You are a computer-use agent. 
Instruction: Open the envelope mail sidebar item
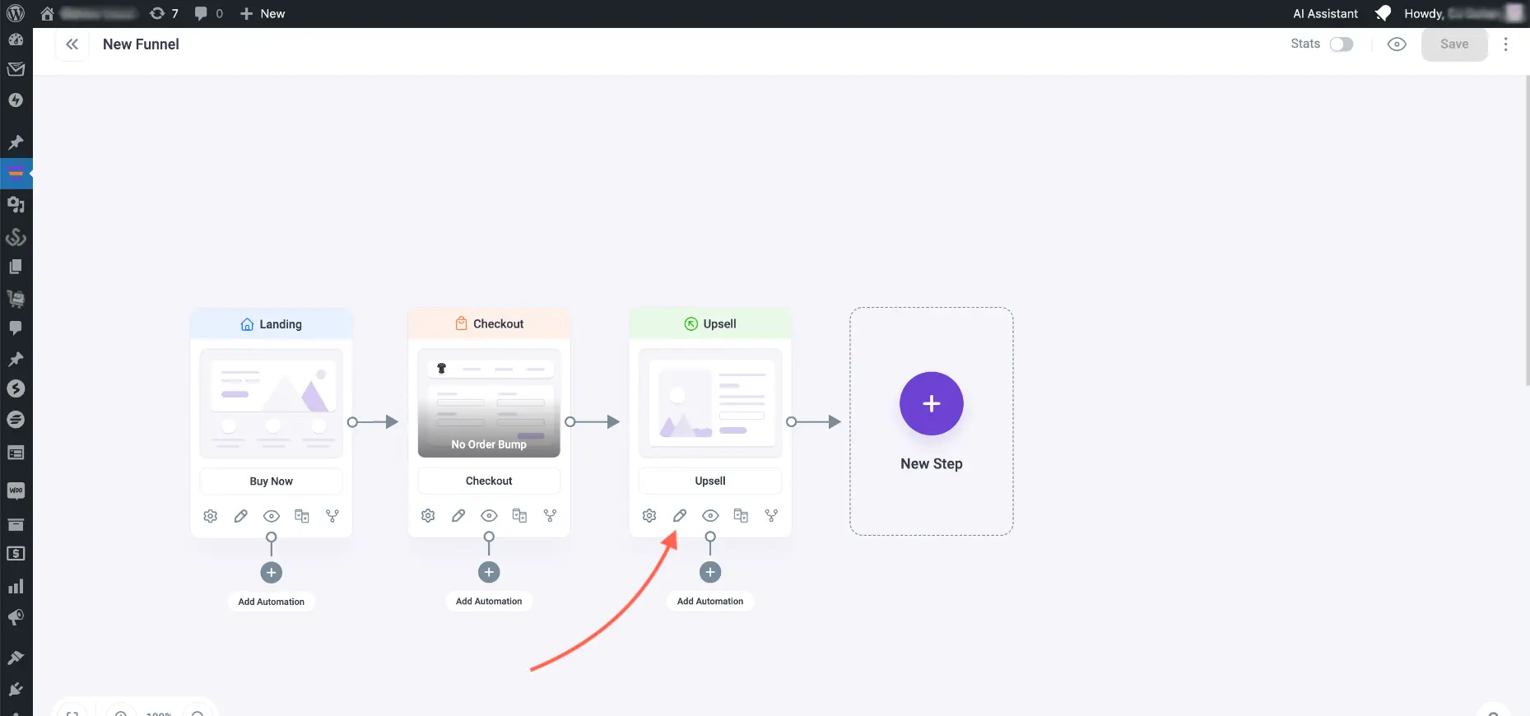pos(16,69)
